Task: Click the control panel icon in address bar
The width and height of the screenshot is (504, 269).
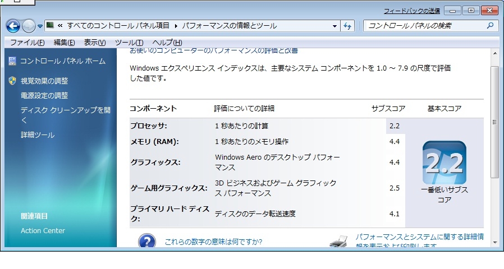Action: (x=50, y=25)
